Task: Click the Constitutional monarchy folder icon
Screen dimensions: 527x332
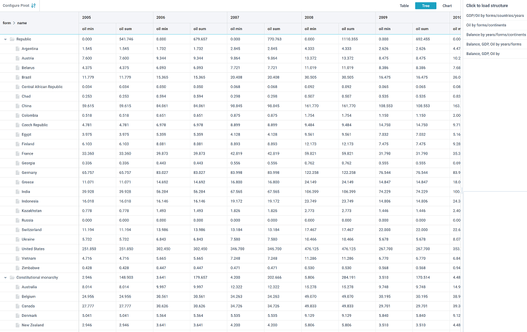Action: coord(12,278)
